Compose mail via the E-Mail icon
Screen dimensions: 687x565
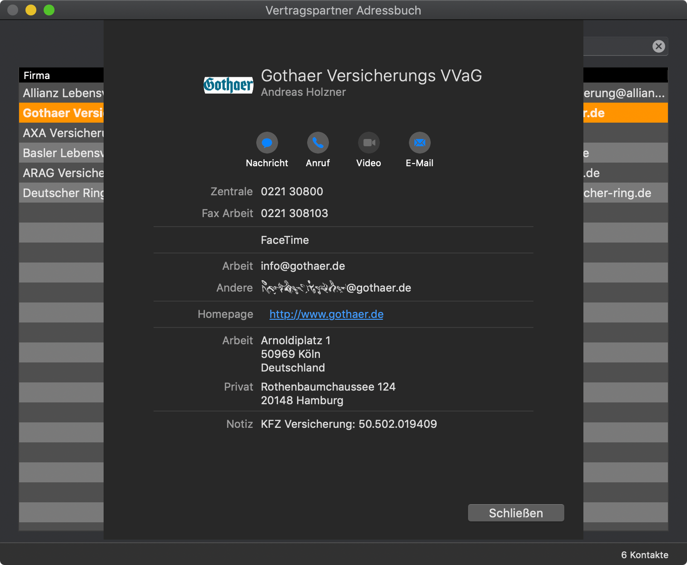click(420, 143)
